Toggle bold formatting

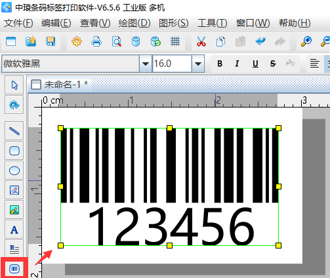220,64
